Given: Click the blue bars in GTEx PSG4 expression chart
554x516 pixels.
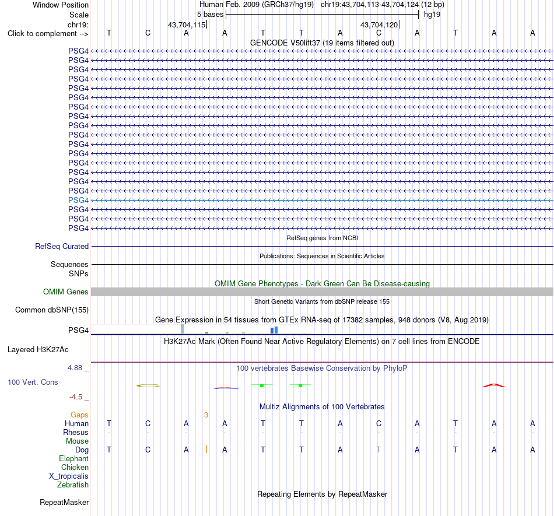Looking at the screenshot, I should point(274,330).
